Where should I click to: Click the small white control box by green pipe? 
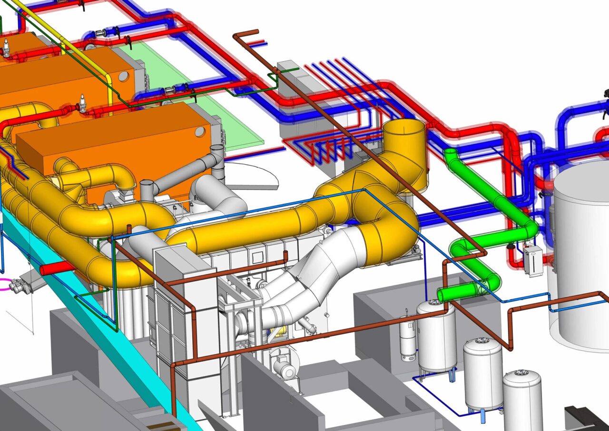click(x=533, y=261)
